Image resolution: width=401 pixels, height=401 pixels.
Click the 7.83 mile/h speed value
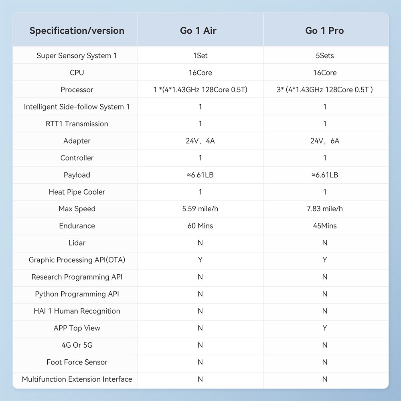[324, 209]
